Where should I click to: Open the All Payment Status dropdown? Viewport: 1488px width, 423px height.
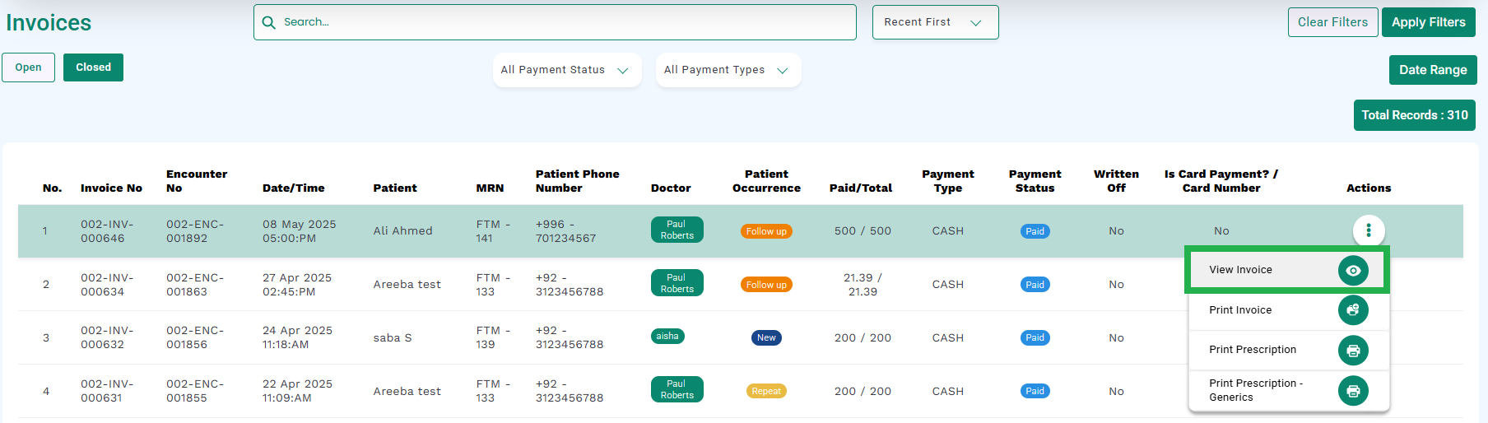(x=566, y=70)
